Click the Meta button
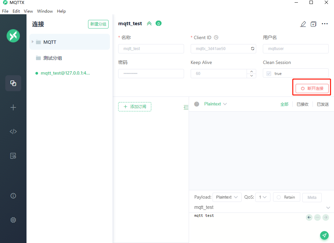334x243 pixels. click(312, 197)
